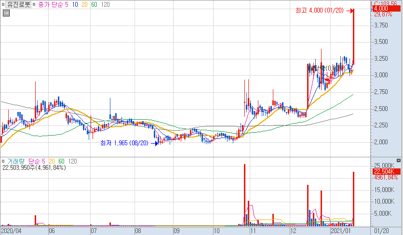Select the 종가 단순 5 moving average label
This screenshot has height=235, width=403.
point(53,4)
